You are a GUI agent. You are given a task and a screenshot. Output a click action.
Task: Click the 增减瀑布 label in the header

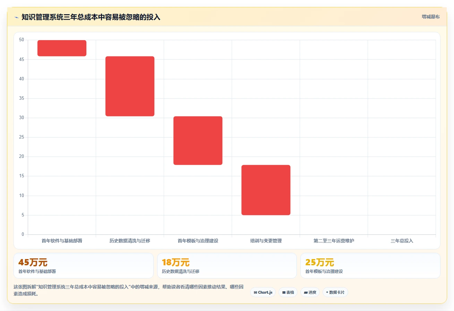(x=431, y=17)
